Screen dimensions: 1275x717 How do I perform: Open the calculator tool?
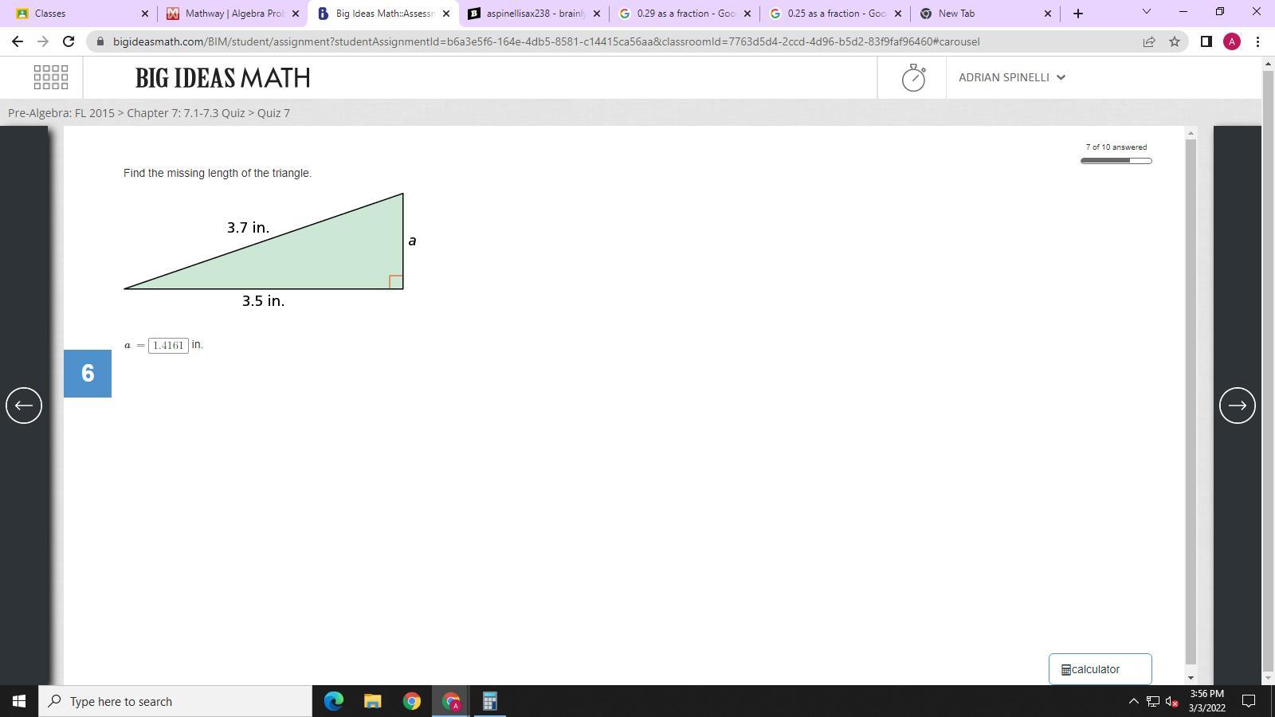tap(1100, 669)
